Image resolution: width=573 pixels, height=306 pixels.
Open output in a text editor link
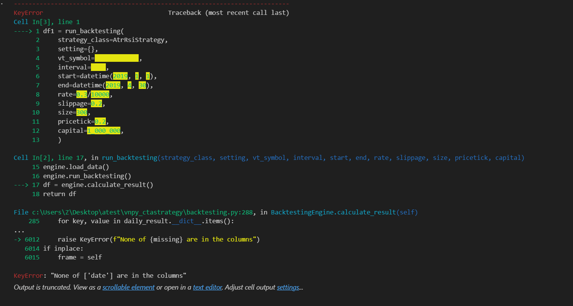point(207,287)
